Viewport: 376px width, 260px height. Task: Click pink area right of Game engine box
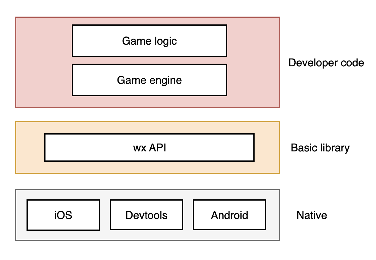(253, 80)
